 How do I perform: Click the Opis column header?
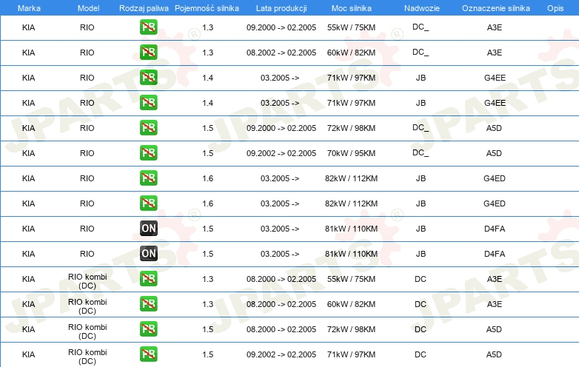point(555,8)
